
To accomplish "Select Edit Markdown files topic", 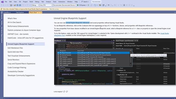I will coord(15,48).
